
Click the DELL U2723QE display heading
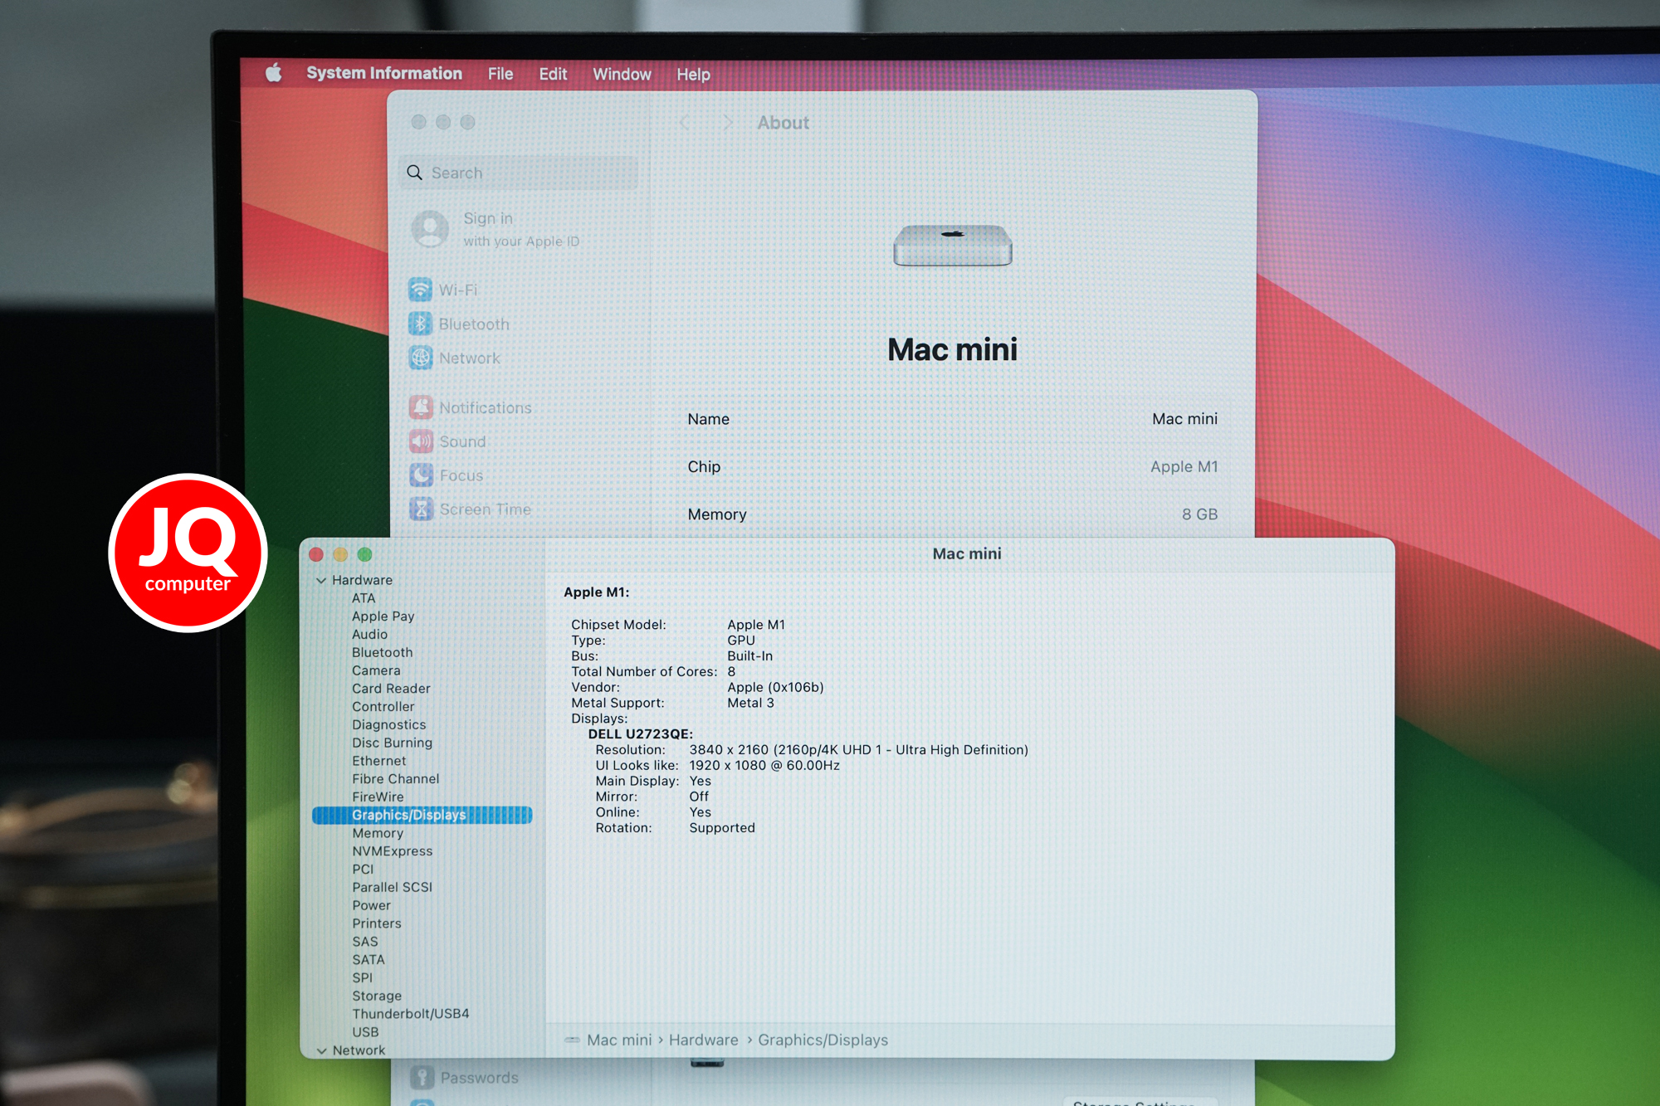point(640,734)
